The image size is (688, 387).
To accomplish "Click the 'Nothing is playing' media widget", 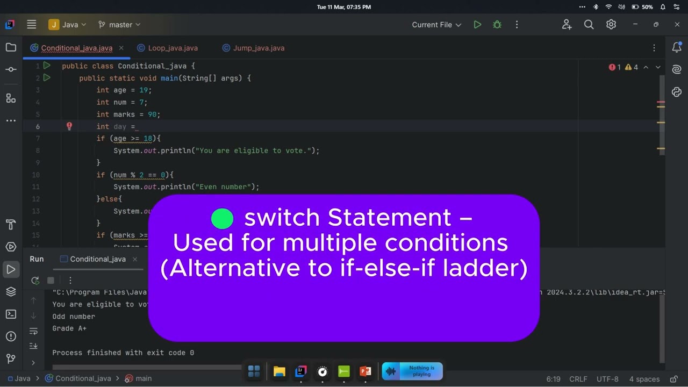I will click(412, 371).
